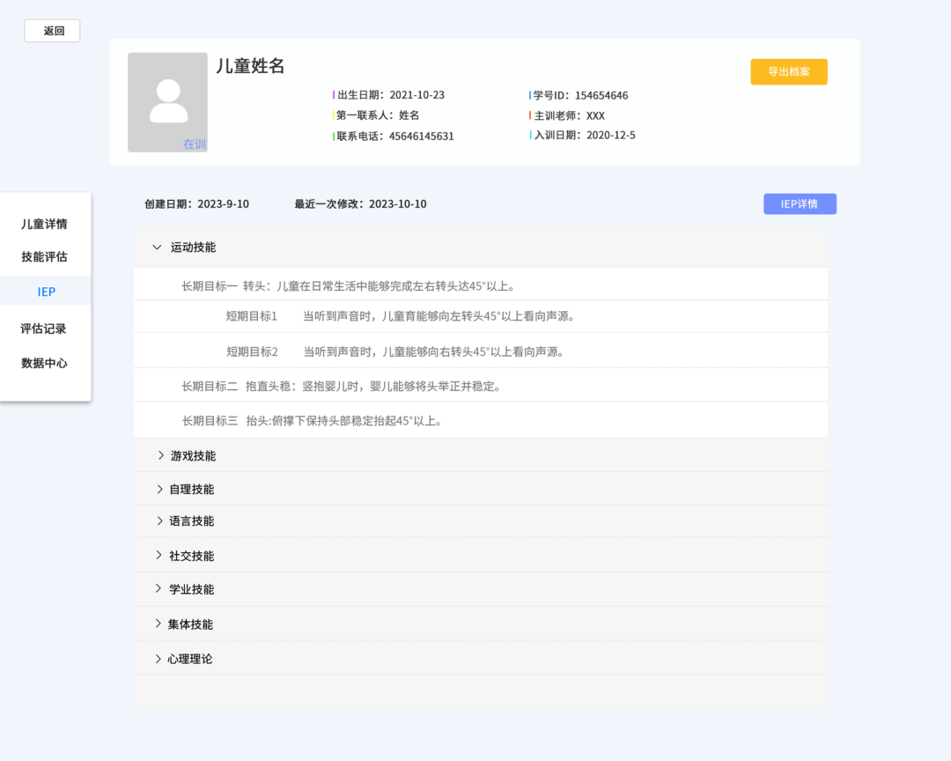The height and width of the screenshot is (761, 951).
Task: Select 长期目标一 转头 row
Action: tap(348, 286)
